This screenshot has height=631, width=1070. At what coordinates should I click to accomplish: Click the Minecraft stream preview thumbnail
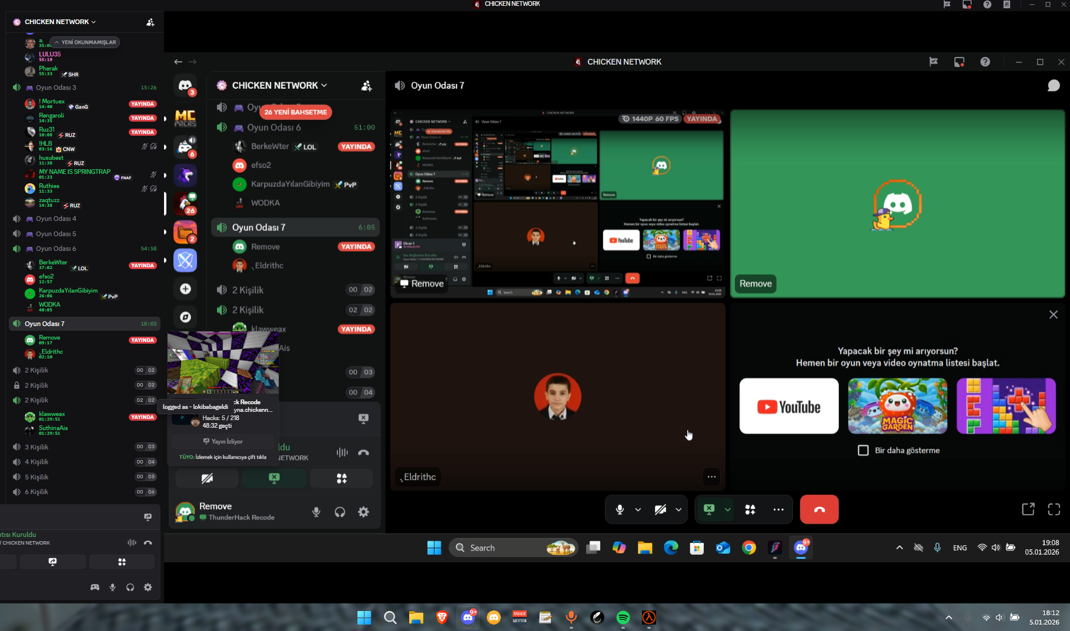pyautogui.click(x=223, y=363)
